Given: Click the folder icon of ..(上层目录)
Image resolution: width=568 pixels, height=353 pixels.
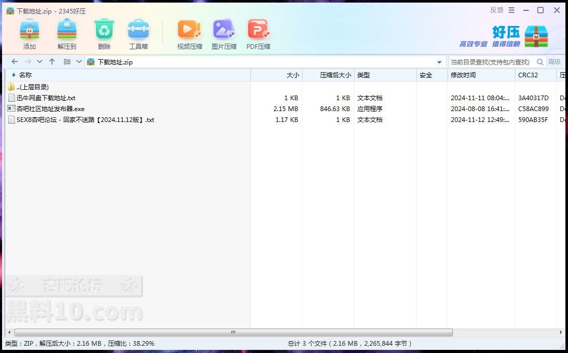Looking at the screenshot, I should coord(11,87).
